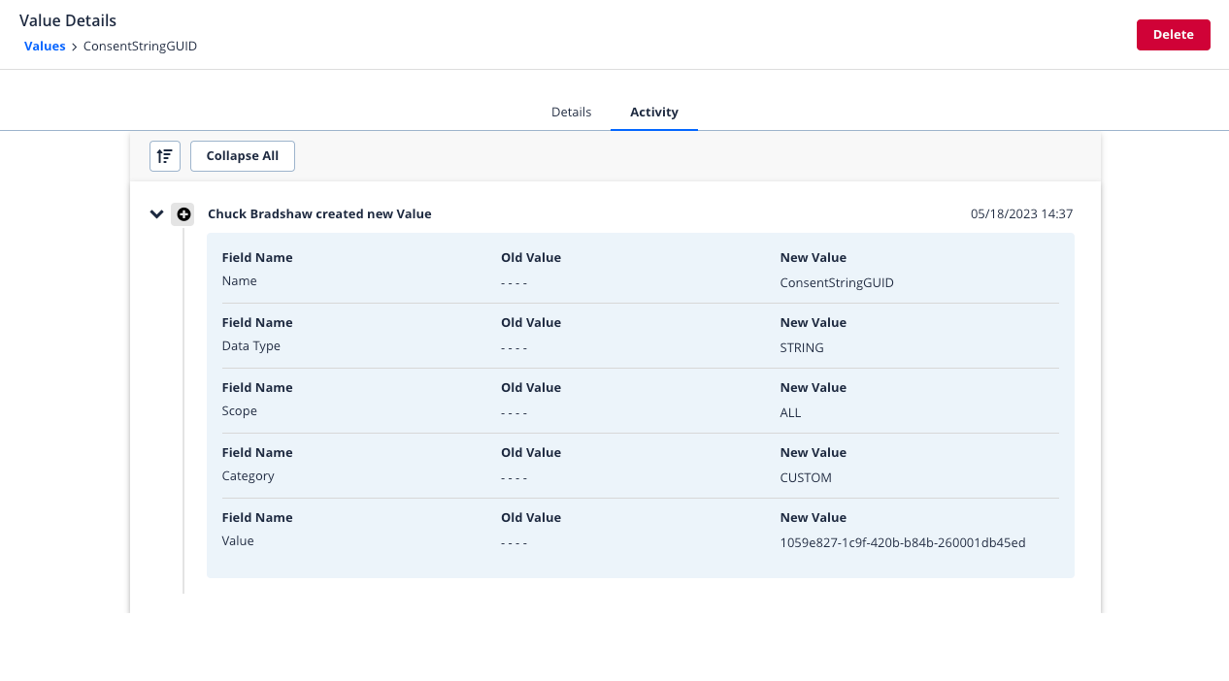Toggle sort direction using the toolbar sort icon
The width and height of the screenshot is (1229, 681).
164,155
